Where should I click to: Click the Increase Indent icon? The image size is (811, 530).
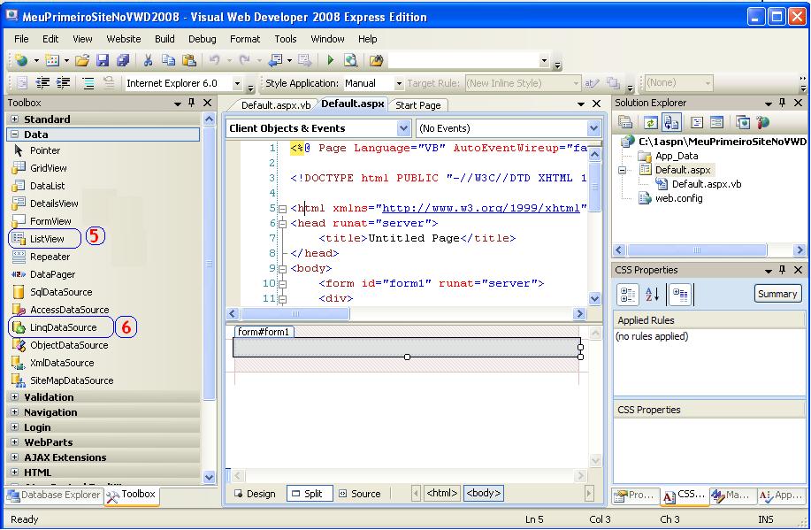(x=63, y=83)
